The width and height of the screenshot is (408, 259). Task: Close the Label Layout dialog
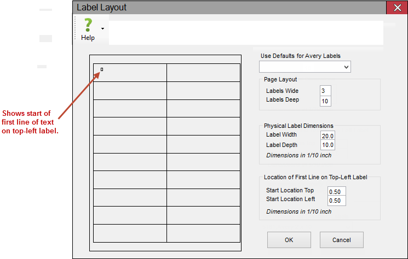[x=396, y=8]
